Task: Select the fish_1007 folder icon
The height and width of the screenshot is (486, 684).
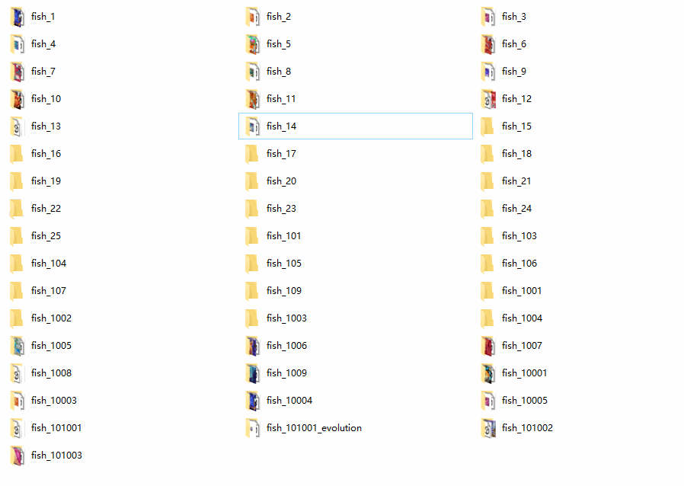Action: pyautogui.click(x=488, y=346)
